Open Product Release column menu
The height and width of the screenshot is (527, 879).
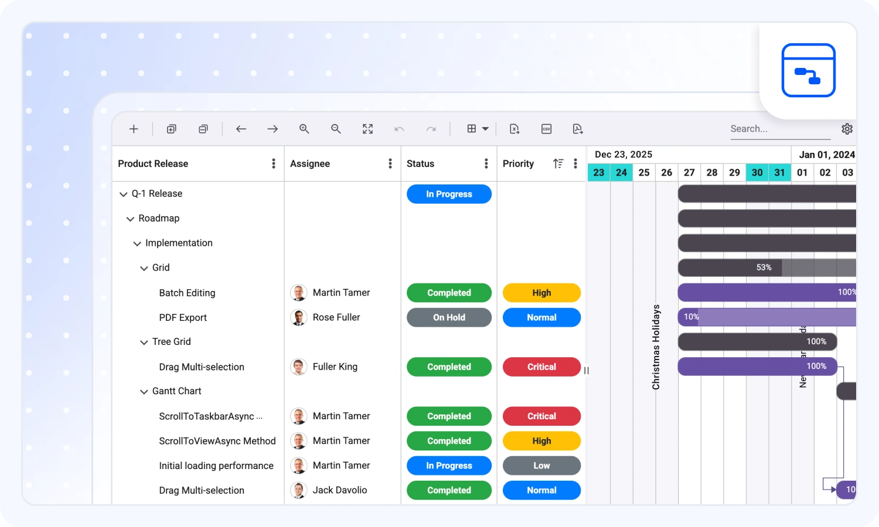point(274,163)
